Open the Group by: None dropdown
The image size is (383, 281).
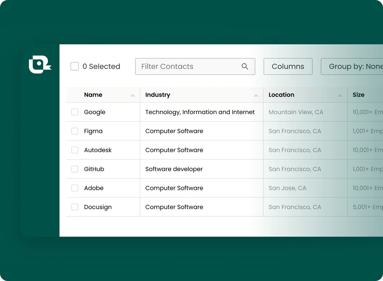coord(353,67)
